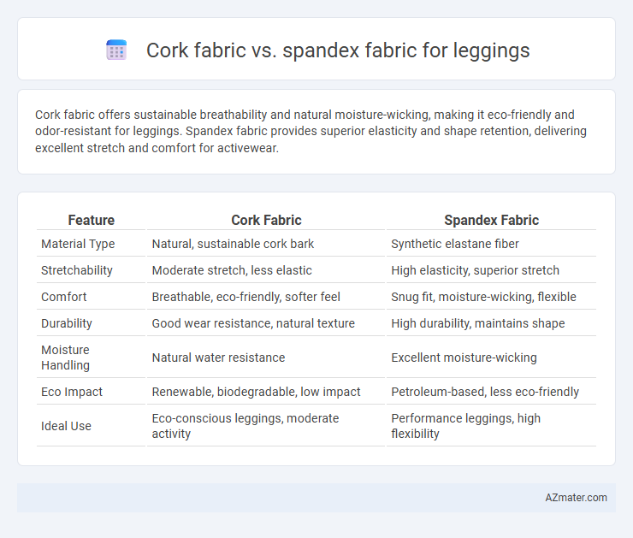Click the 'Durability' row label
The width and height of the screenshot is (633, 538).
tap(67, 323)
